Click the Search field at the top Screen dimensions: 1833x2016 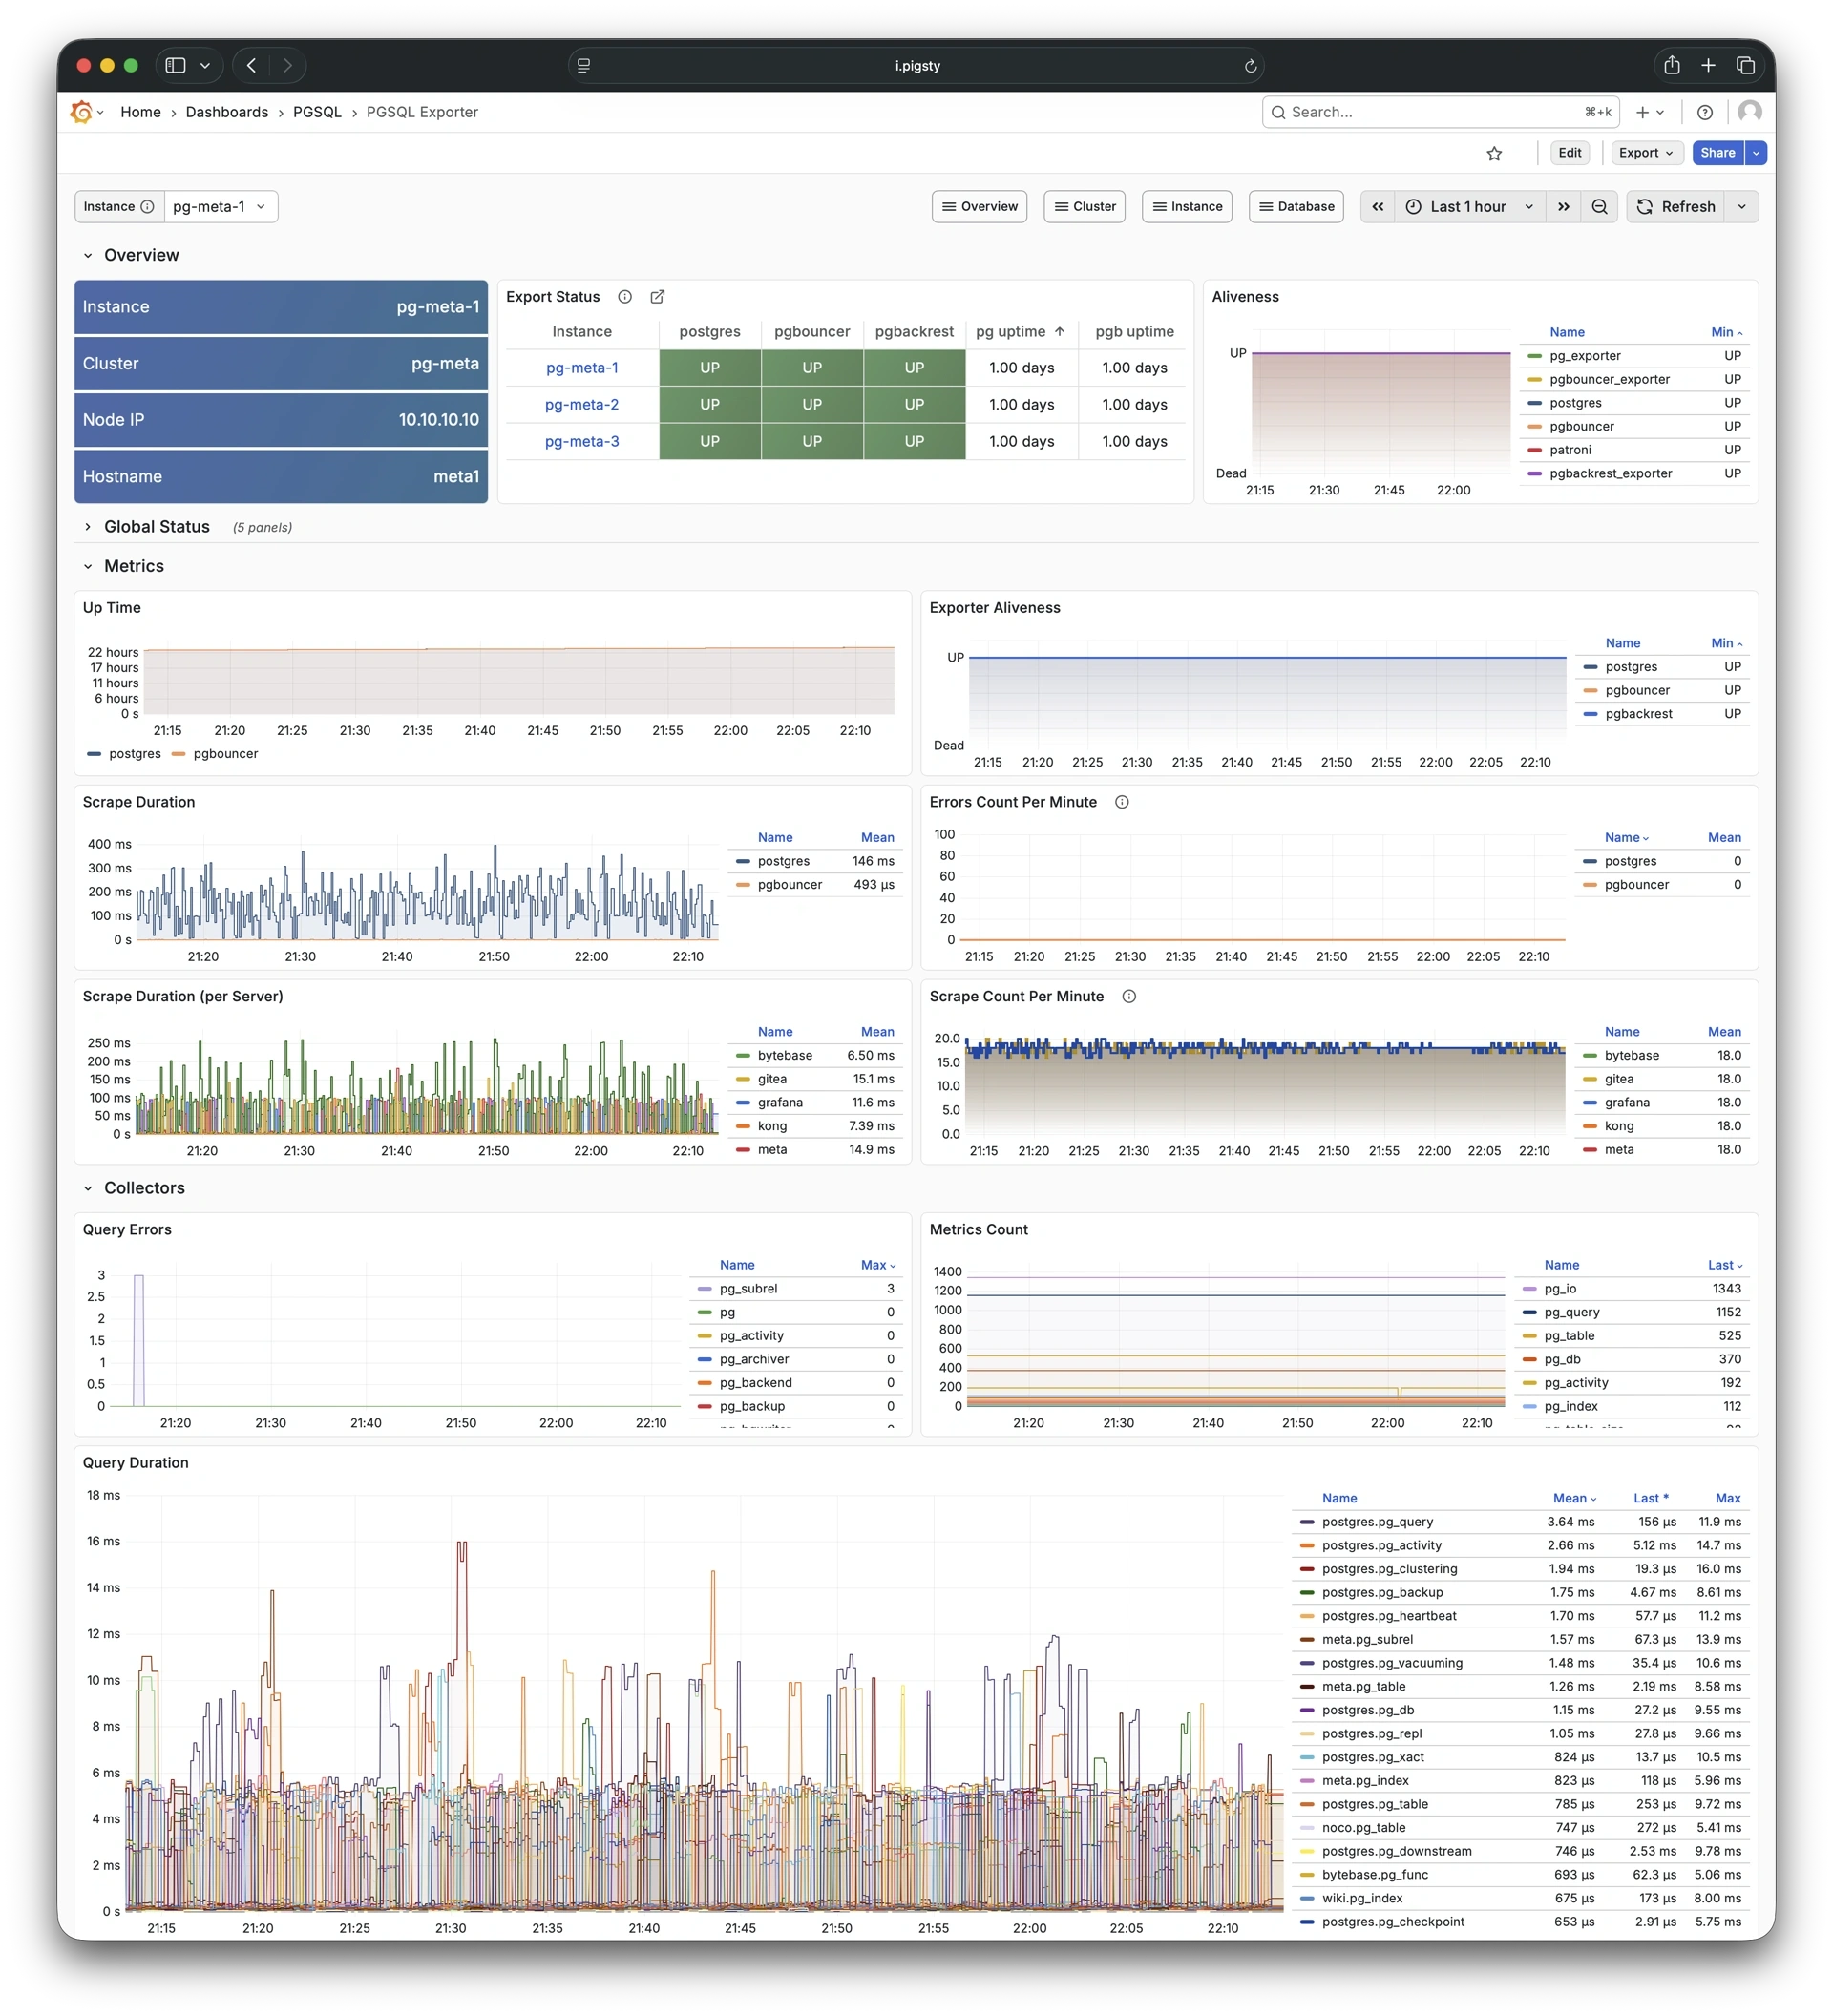pos(1420,112)
